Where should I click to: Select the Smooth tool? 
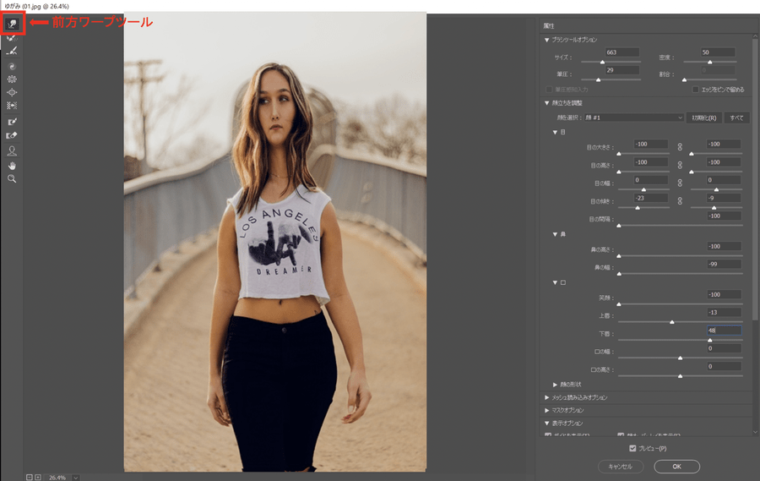pos(12,51)
